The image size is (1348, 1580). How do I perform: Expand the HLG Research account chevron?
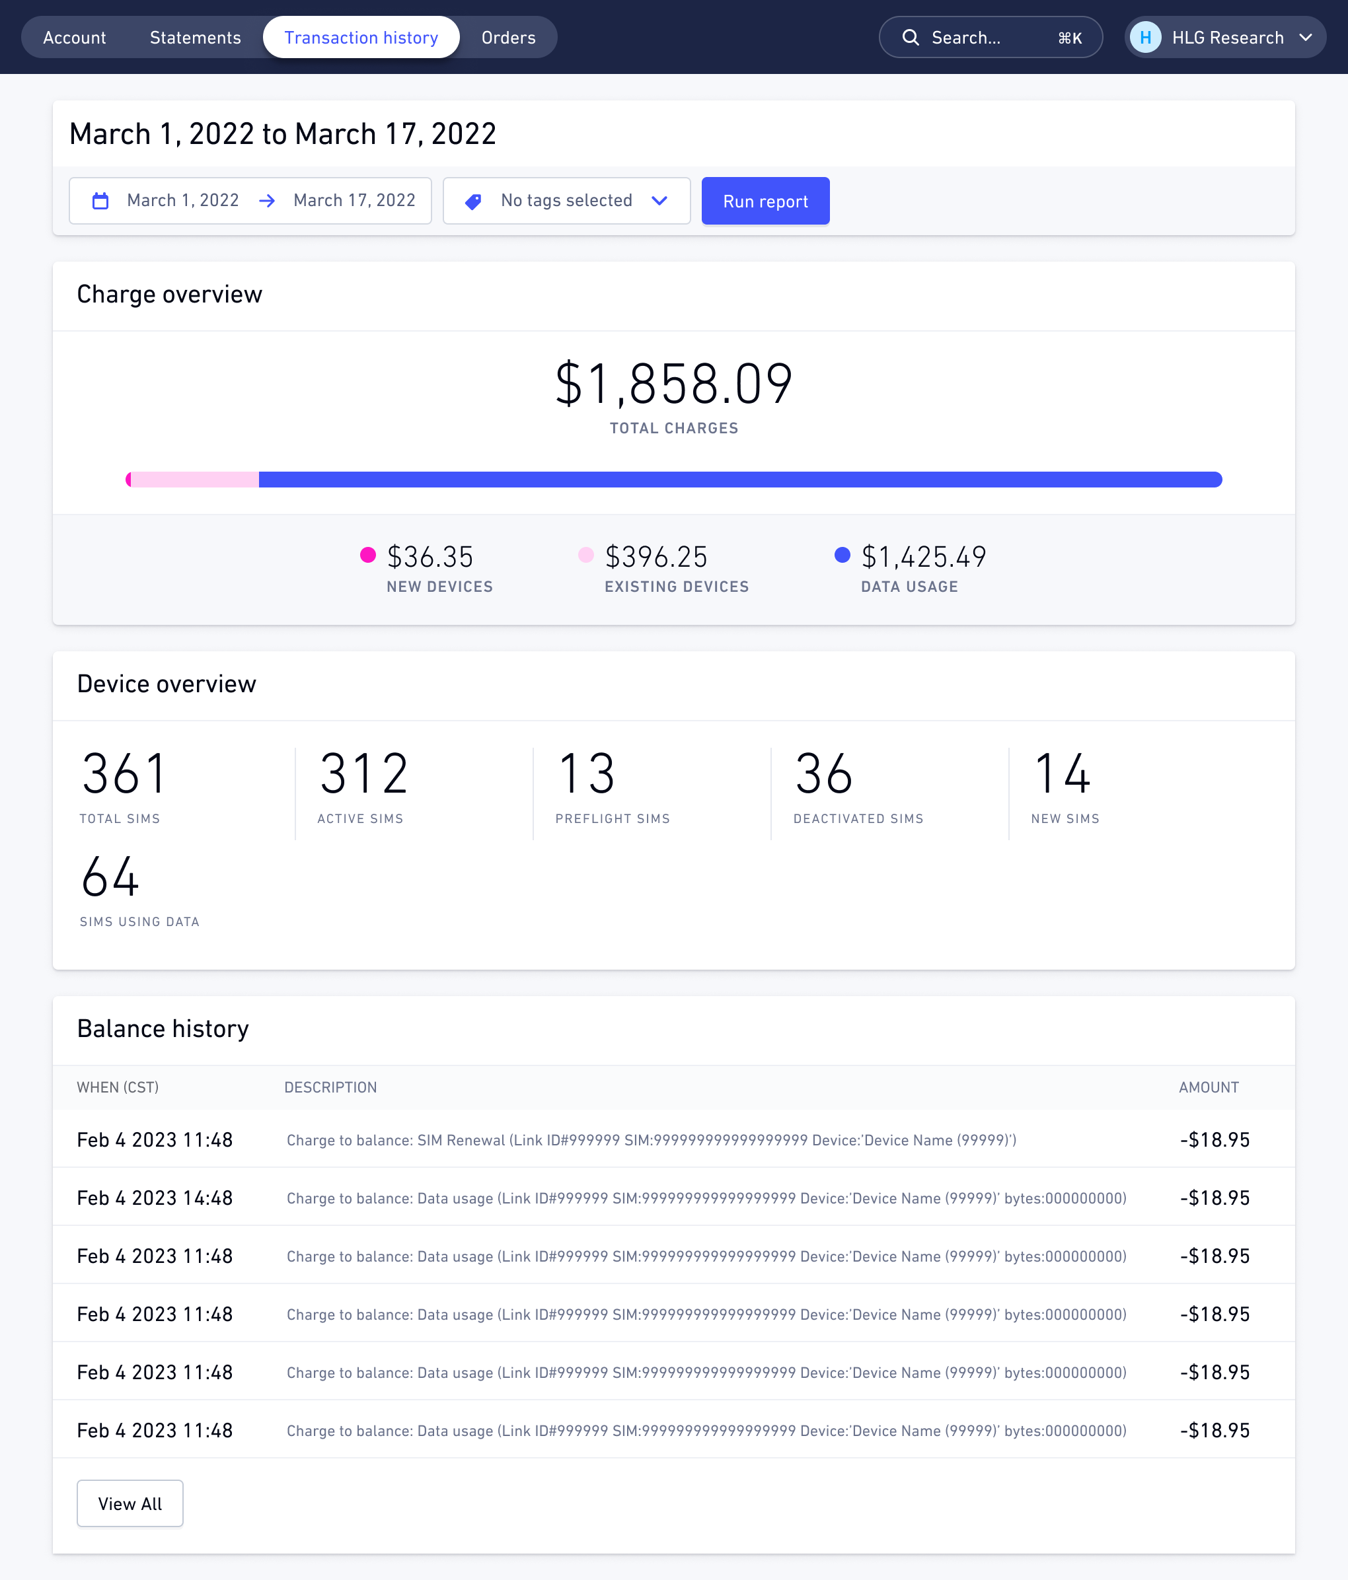click(x=1305, y=38)
